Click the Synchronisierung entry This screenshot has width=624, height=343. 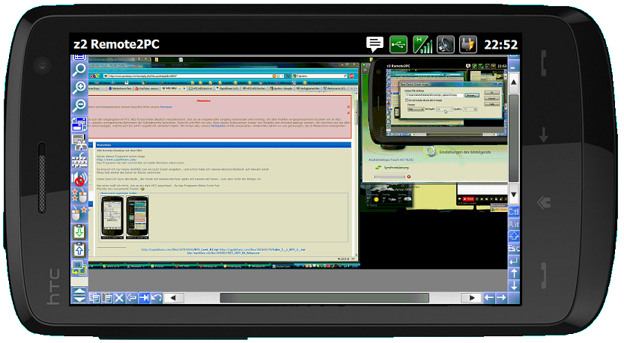click(396, 168)
